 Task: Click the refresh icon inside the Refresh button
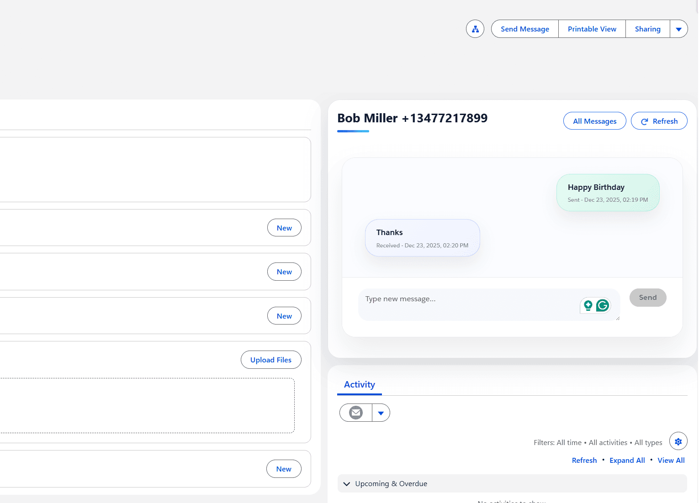click(x=644, y=121)
